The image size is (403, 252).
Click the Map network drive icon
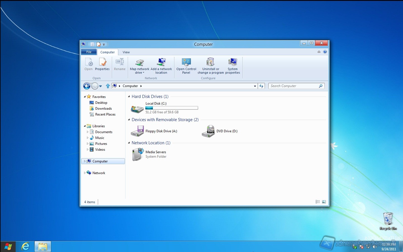139,63
